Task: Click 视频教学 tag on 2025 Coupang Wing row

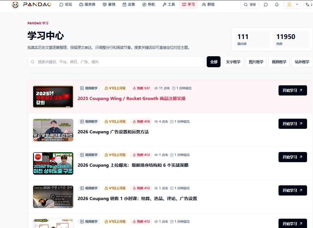Action: point(89,88)
